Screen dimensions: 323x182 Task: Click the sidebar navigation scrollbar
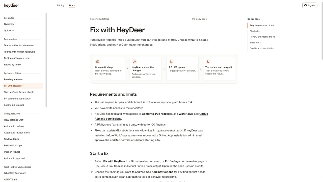click(x=46, y=60)
